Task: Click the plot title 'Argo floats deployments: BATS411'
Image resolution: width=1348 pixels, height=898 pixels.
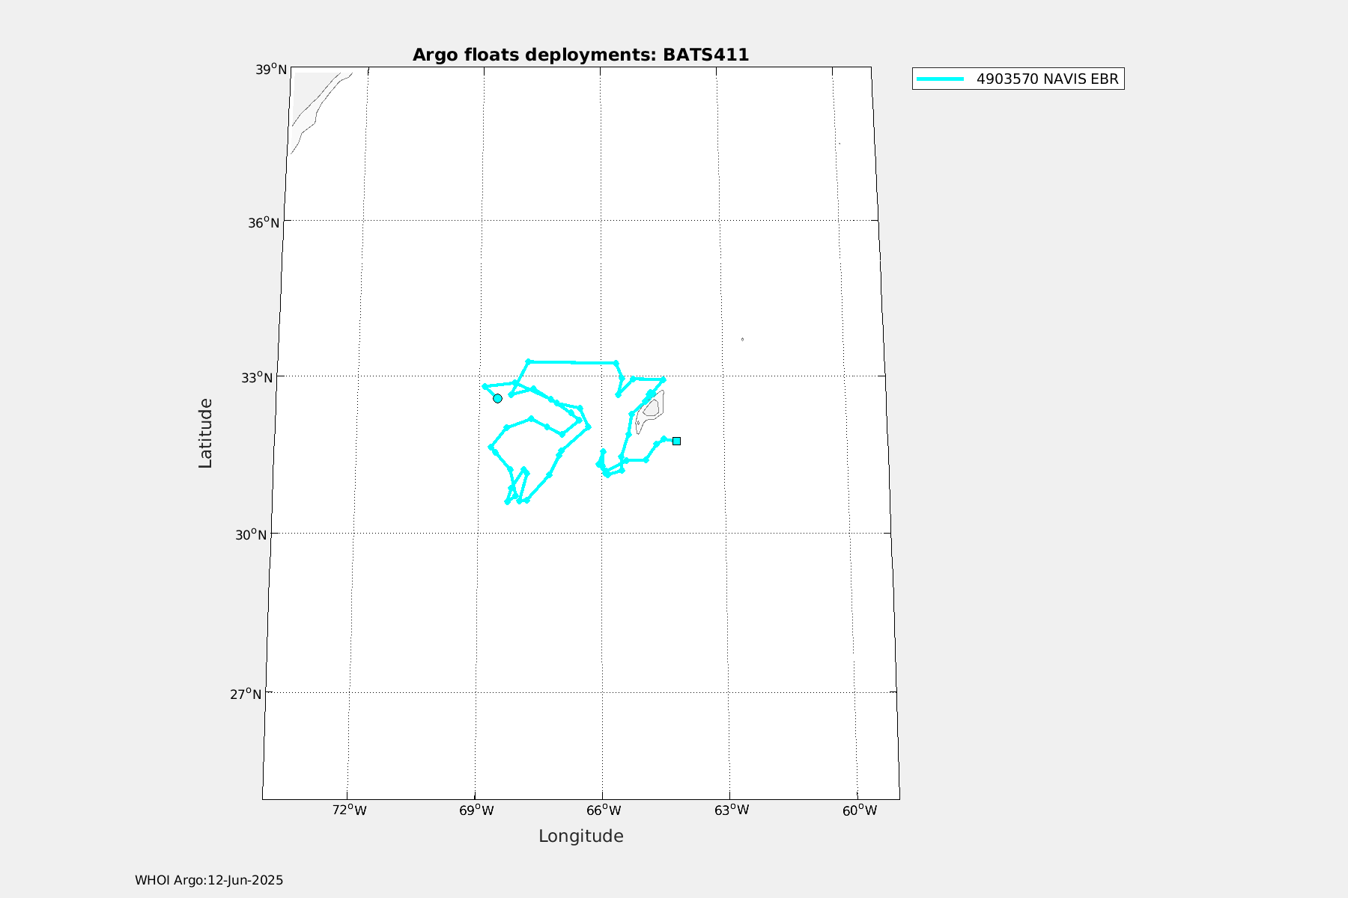Action: (x=580, y=55)
